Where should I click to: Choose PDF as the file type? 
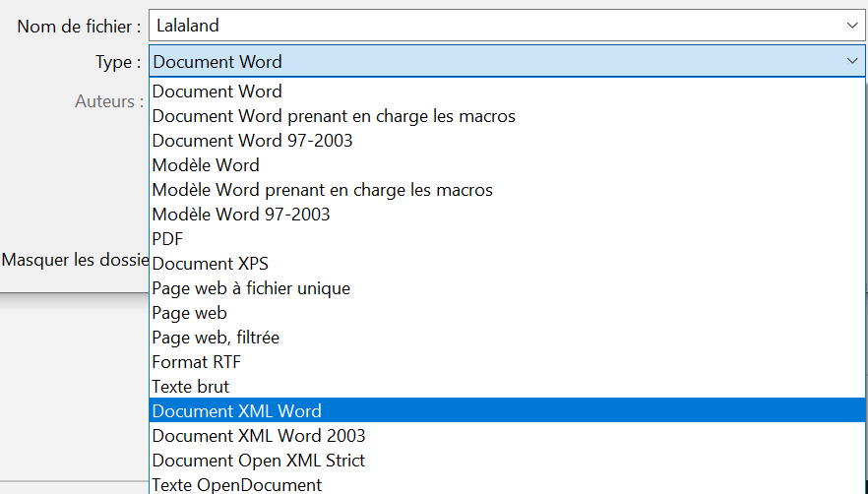tap(507, 239)
